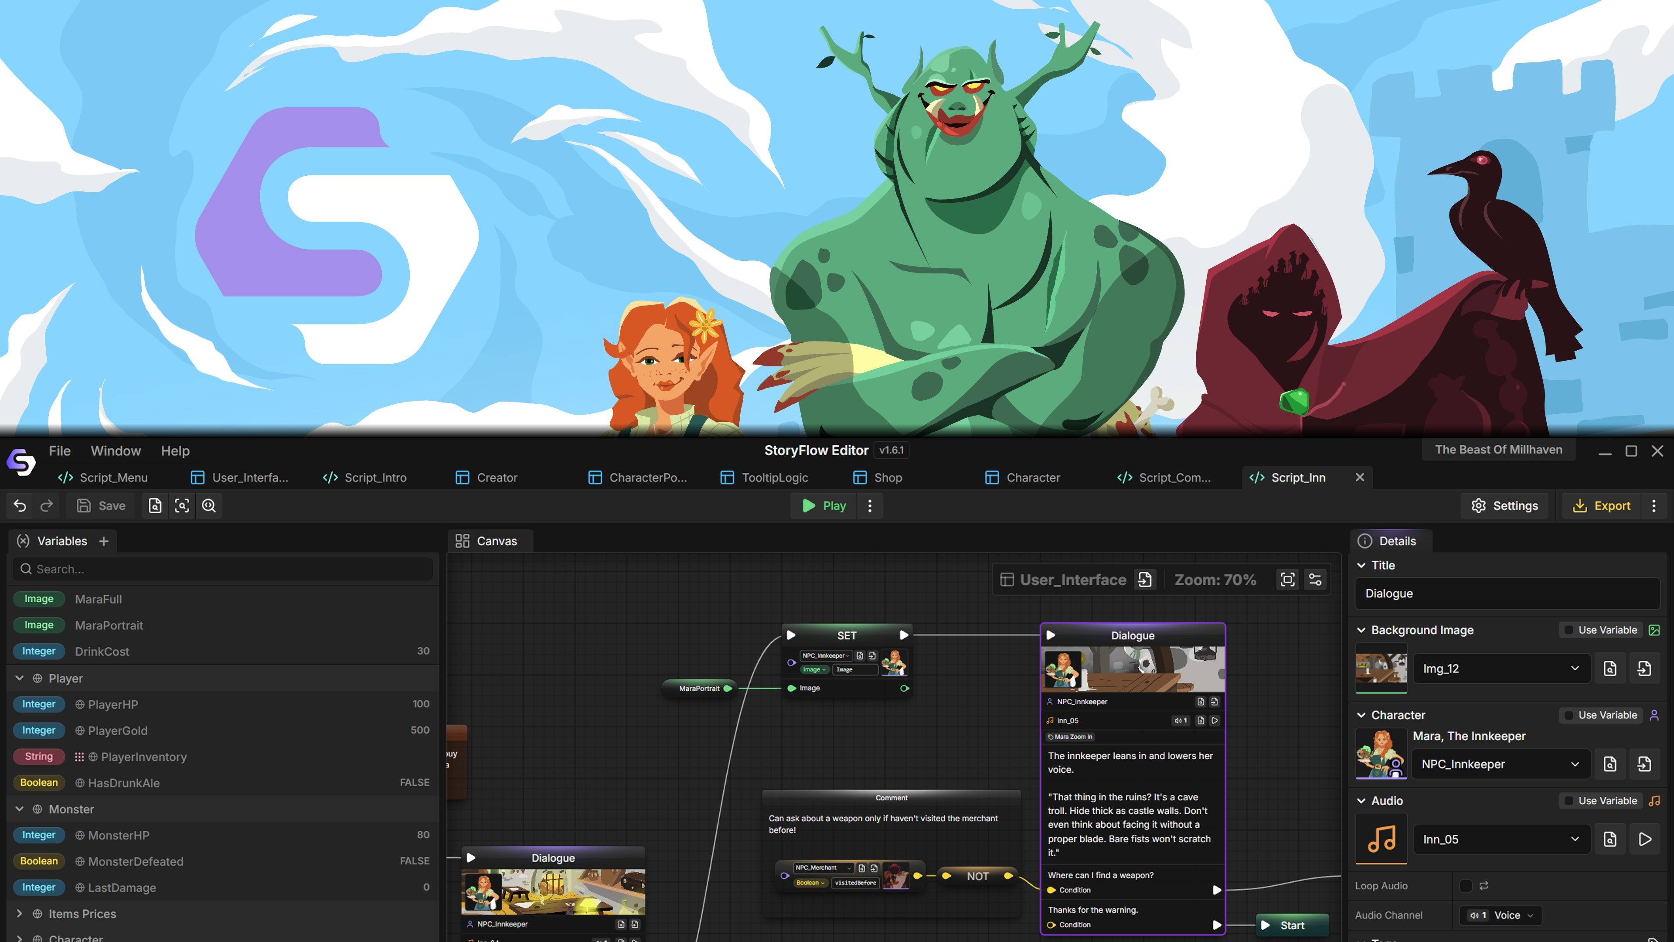Close the Script_Inn tab
1674x942 pixels.
click(x=1360, y=477)
